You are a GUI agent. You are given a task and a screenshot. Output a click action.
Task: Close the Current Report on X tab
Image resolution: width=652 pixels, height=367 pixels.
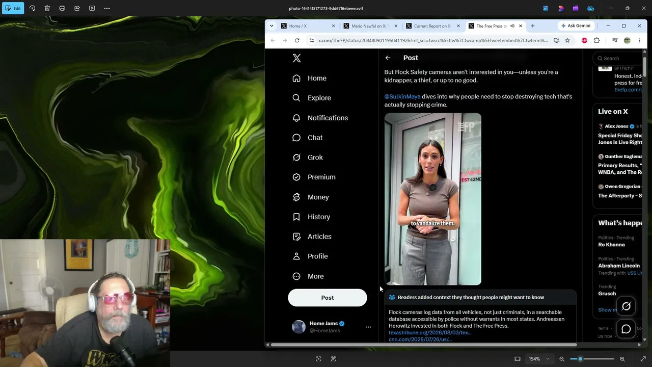pyautogui.click(x=458, y=26)
